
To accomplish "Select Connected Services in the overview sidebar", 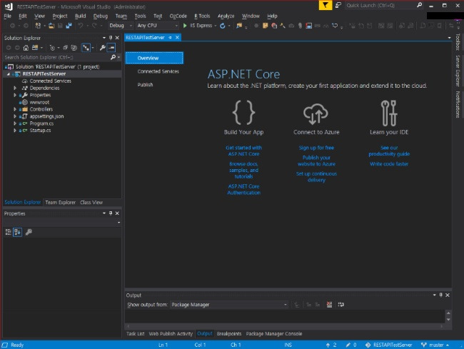I will tap(158, 71).
